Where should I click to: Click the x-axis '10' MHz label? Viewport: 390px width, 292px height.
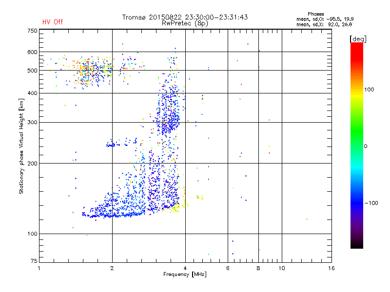tap(282, 268)
